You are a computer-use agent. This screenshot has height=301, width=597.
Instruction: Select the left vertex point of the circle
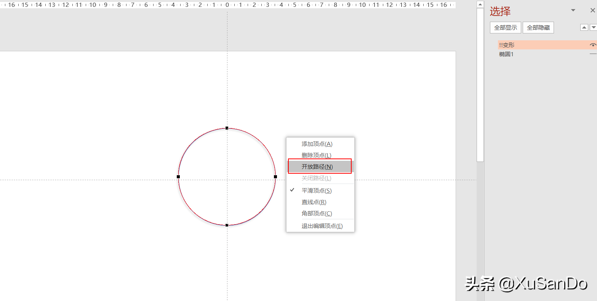178,177
